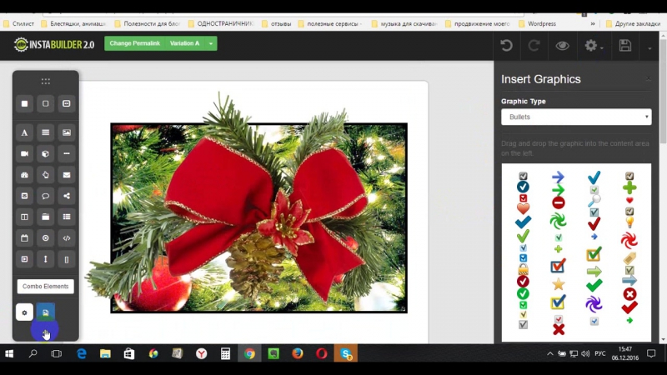Select the tabs folder element tool
Viewport: 667px width, 375px height.
[x=46, y=217]
